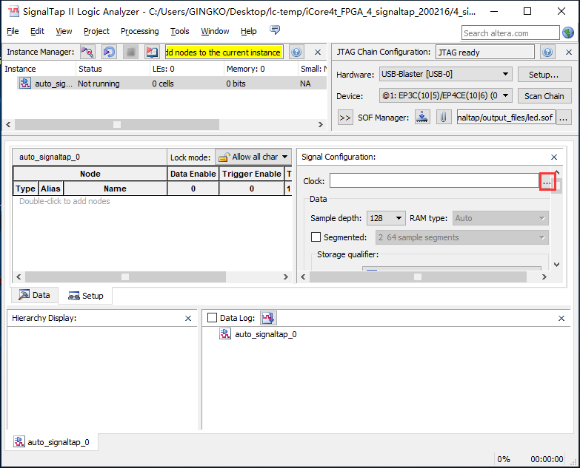
Task: Open JTAG Chain Configuration help icon
Action: pos(547,52)
